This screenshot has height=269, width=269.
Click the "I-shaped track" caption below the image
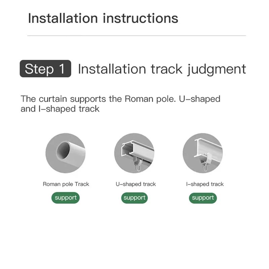click(x=205, y=184)
